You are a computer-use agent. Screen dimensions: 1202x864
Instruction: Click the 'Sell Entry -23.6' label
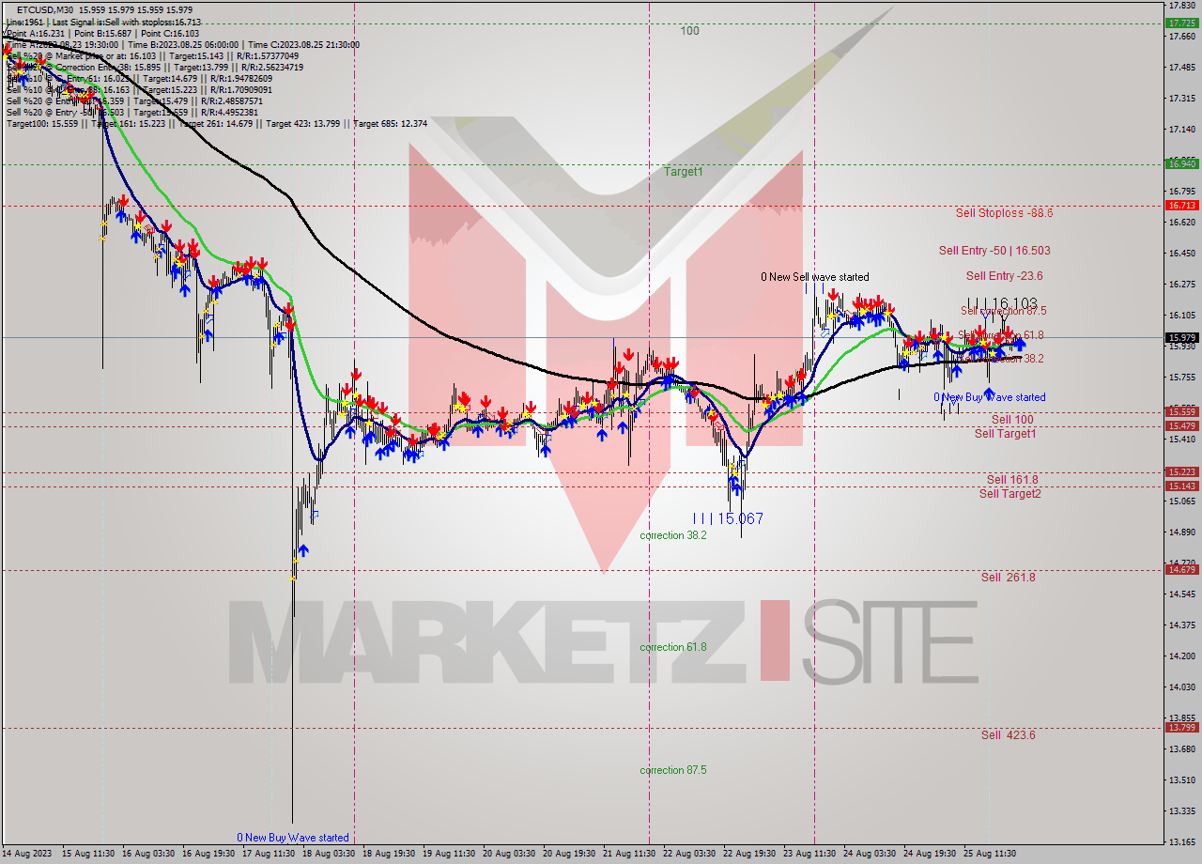pyautogui.click(x=1004, y=276)
